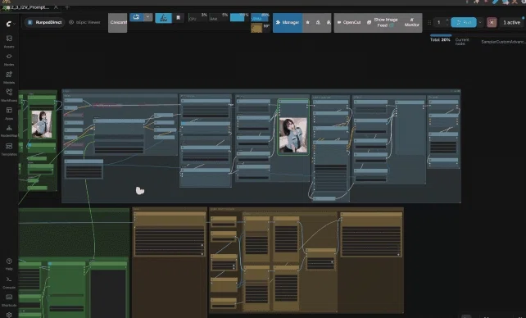Click the CPU usage monitor
This screenshot has width=526, height=318.
click(198, 17)
